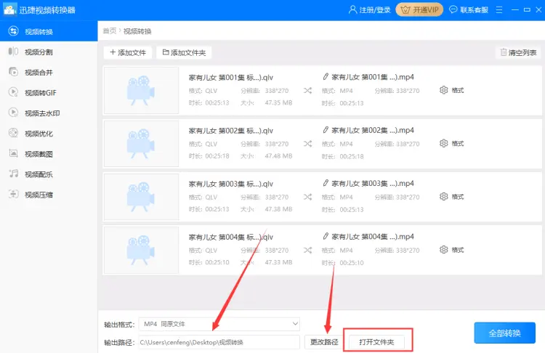Viewport: 545px width, 353px height.
Task: Go to 首页 in the breadcrumb
Action: (110, 31)
